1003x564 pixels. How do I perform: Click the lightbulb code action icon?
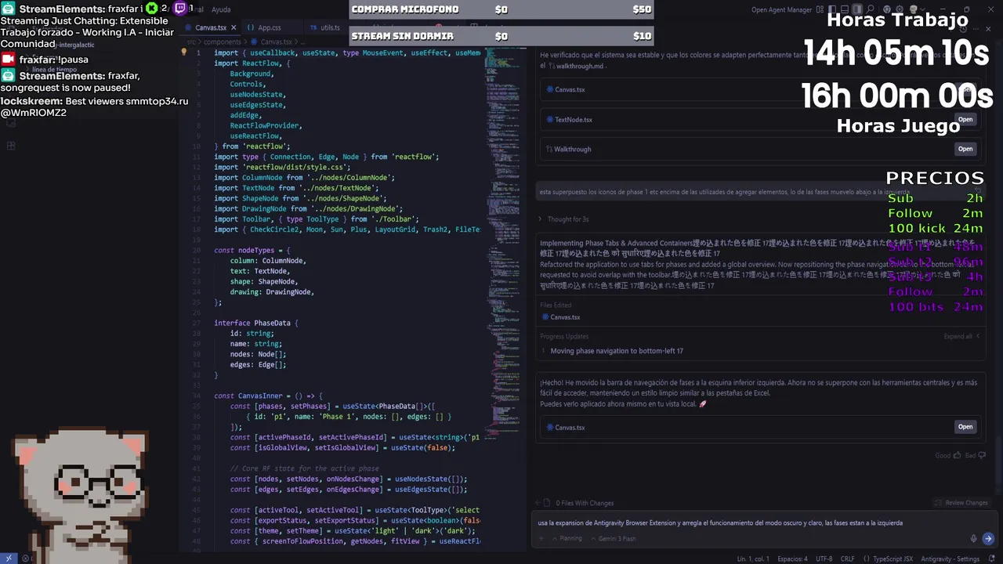coord(184,52)
